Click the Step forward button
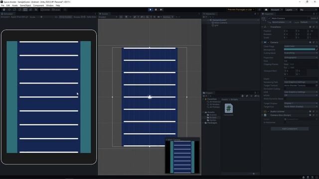Screen dimensions: 319x179 click(161, 9)
